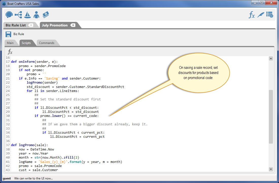The height and width of the screenshot is (183, 279).
Task: Click the chat bubble icon in the toolbar
Action: click(9, 15)
